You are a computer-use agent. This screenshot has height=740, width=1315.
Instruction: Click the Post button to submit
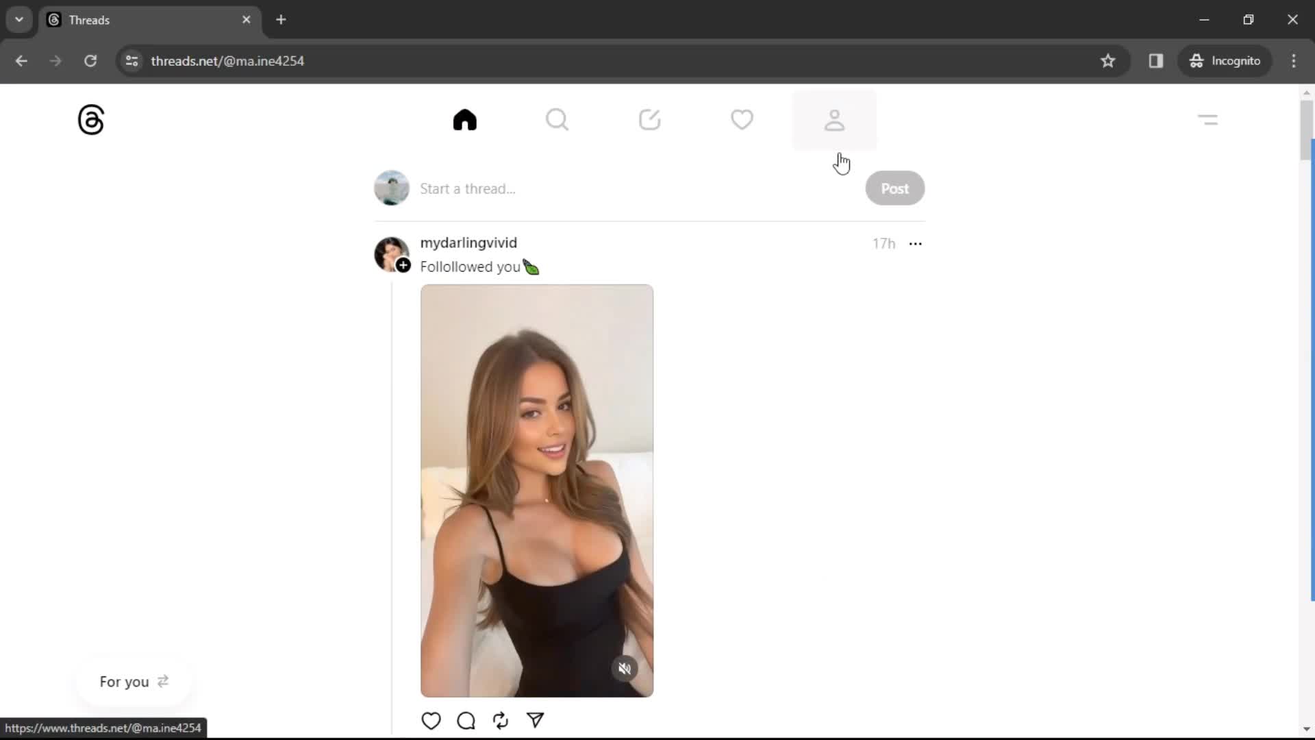coord(895,188)
